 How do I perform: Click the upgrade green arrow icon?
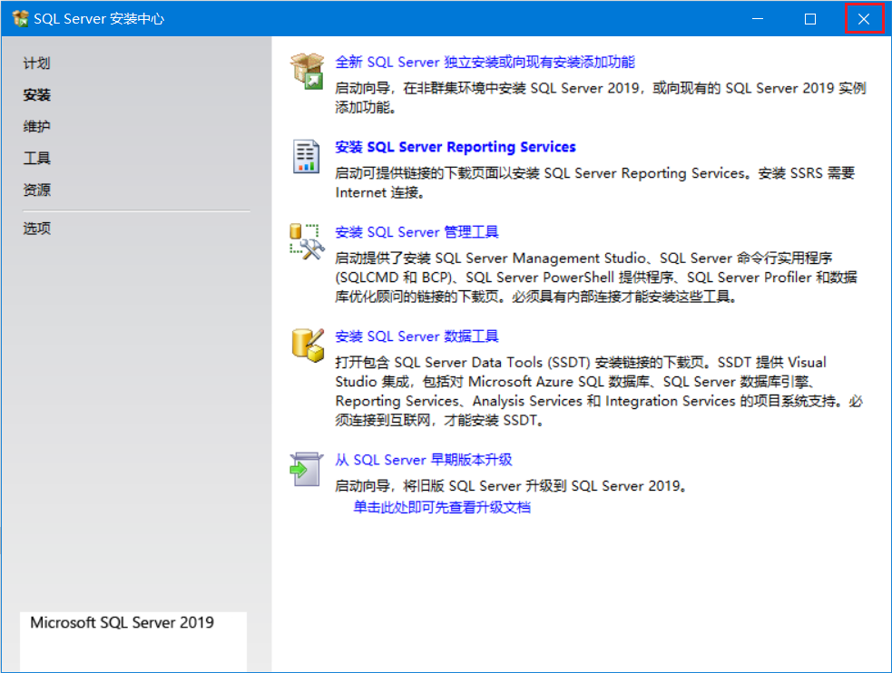[x=306, y=470]
